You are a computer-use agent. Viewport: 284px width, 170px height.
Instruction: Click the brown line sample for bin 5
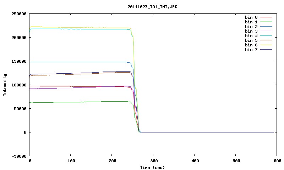tap(266, 40)
